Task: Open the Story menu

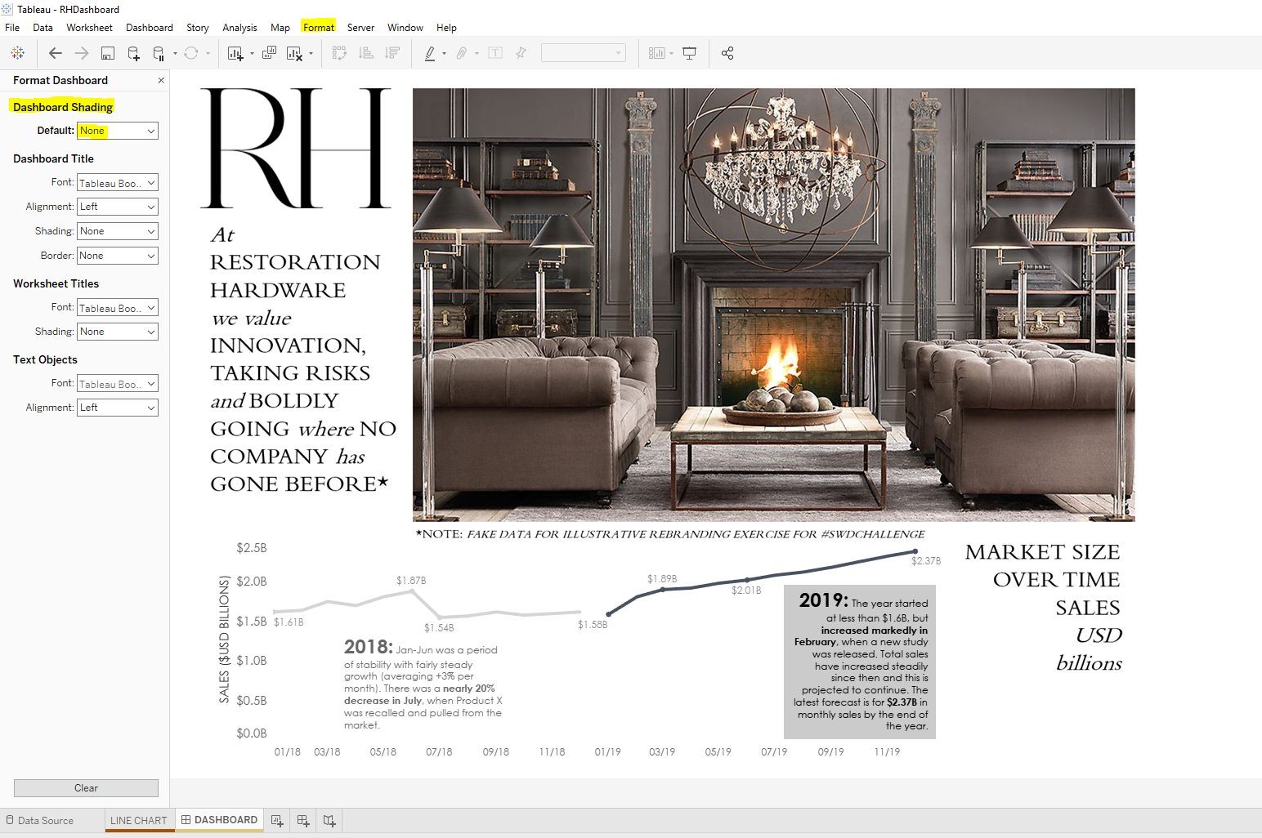Action: [x=198, y=28]
